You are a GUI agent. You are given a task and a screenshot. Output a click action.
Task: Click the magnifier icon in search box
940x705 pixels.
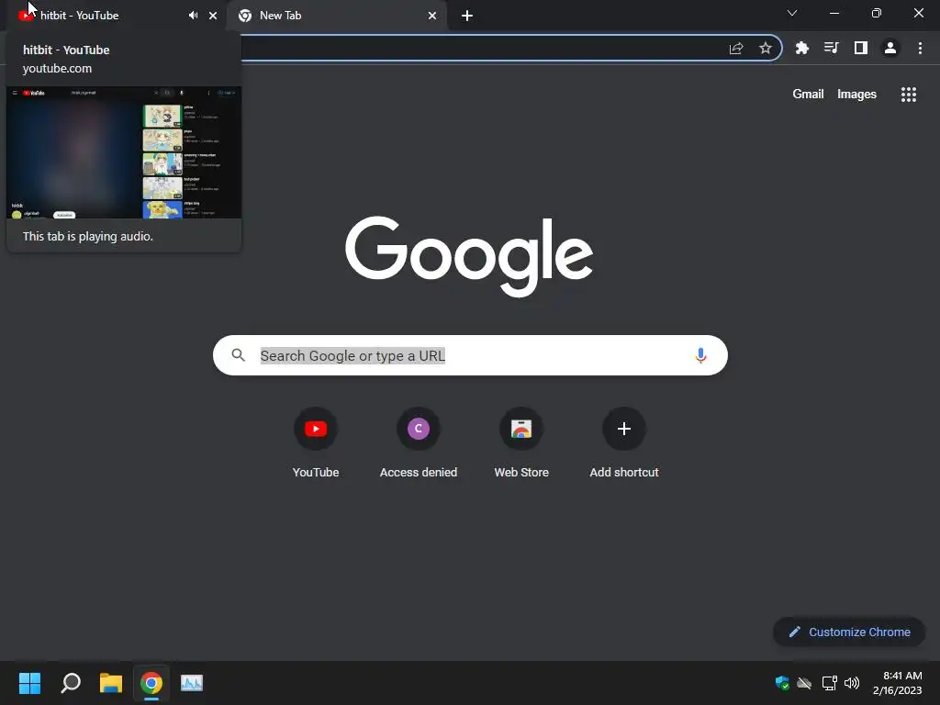238,355
